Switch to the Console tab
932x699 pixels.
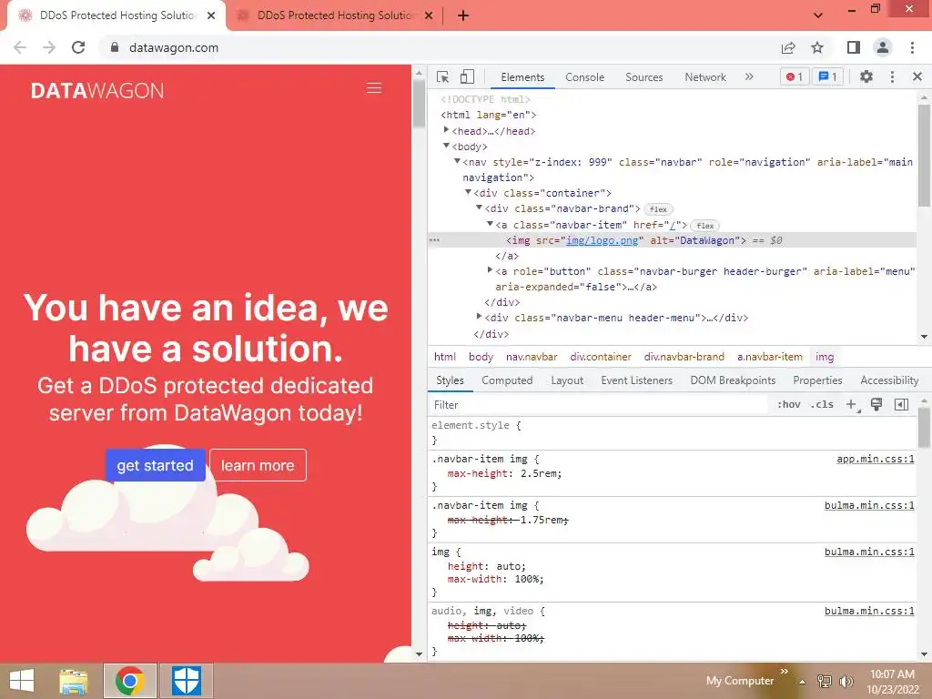click(585, 77)
